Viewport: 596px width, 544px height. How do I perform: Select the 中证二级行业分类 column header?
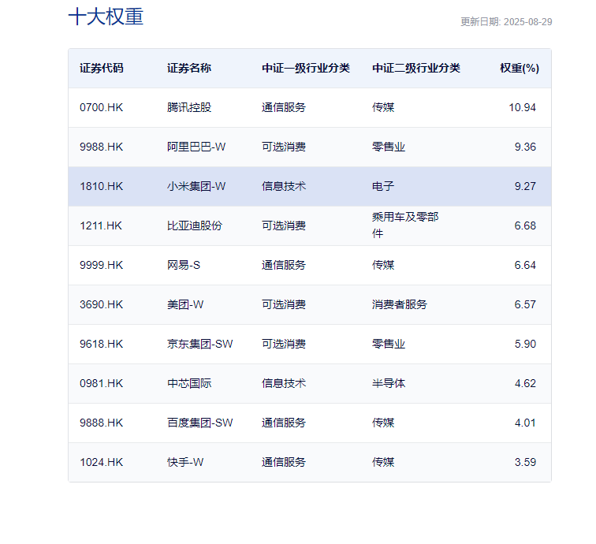coord(416,69)
